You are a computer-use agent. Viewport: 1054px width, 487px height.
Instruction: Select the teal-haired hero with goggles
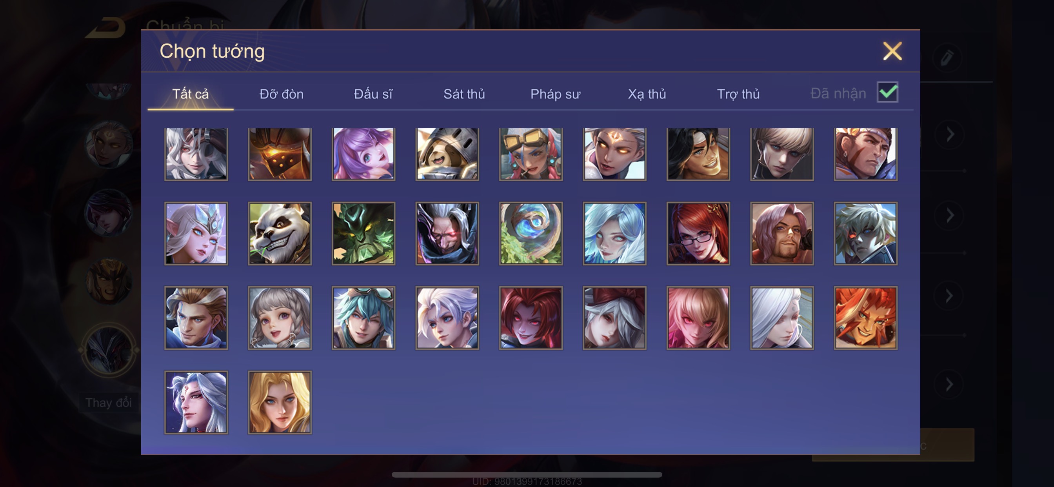click(363, 318)
